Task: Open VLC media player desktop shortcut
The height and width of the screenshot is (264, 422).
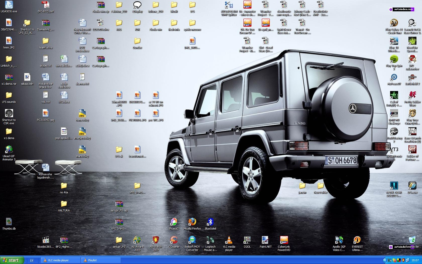Action: click(229, 240)
